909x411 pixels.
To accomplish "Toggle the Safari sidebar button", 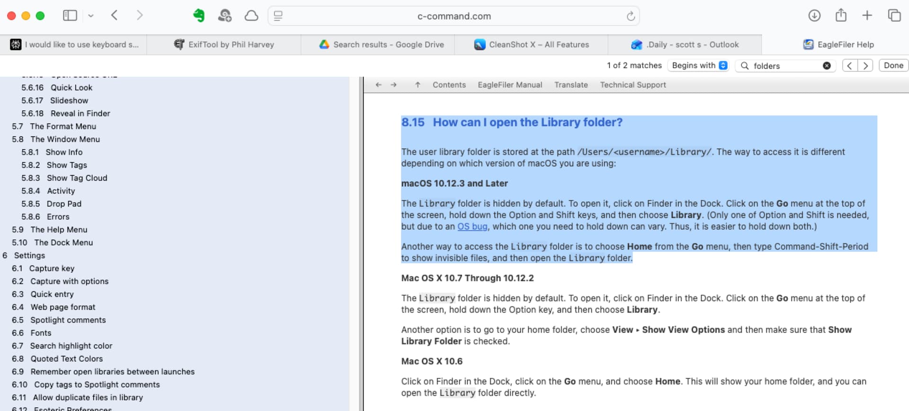I will (x=70, y=16).
